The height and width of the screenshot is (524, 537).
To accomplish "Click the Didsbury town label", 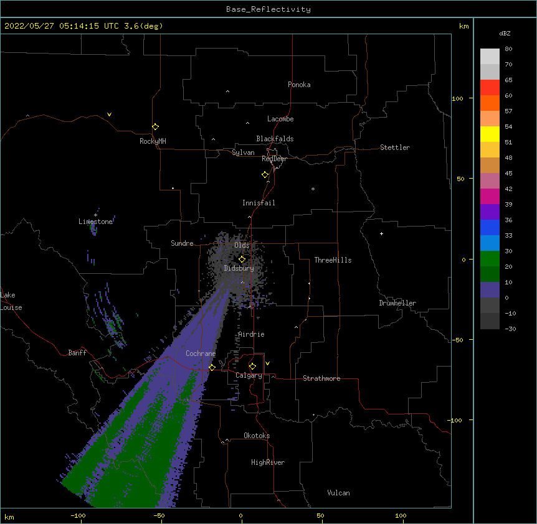I will click(x=239, y=268).
